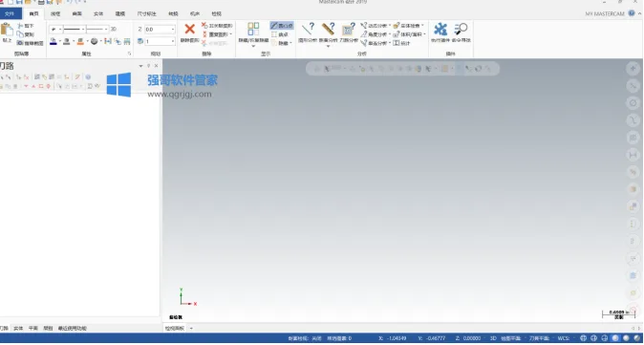This screenshot has height=345, width=644.
Task: Click the command finder magnifier icon
Action: (461, 30)
